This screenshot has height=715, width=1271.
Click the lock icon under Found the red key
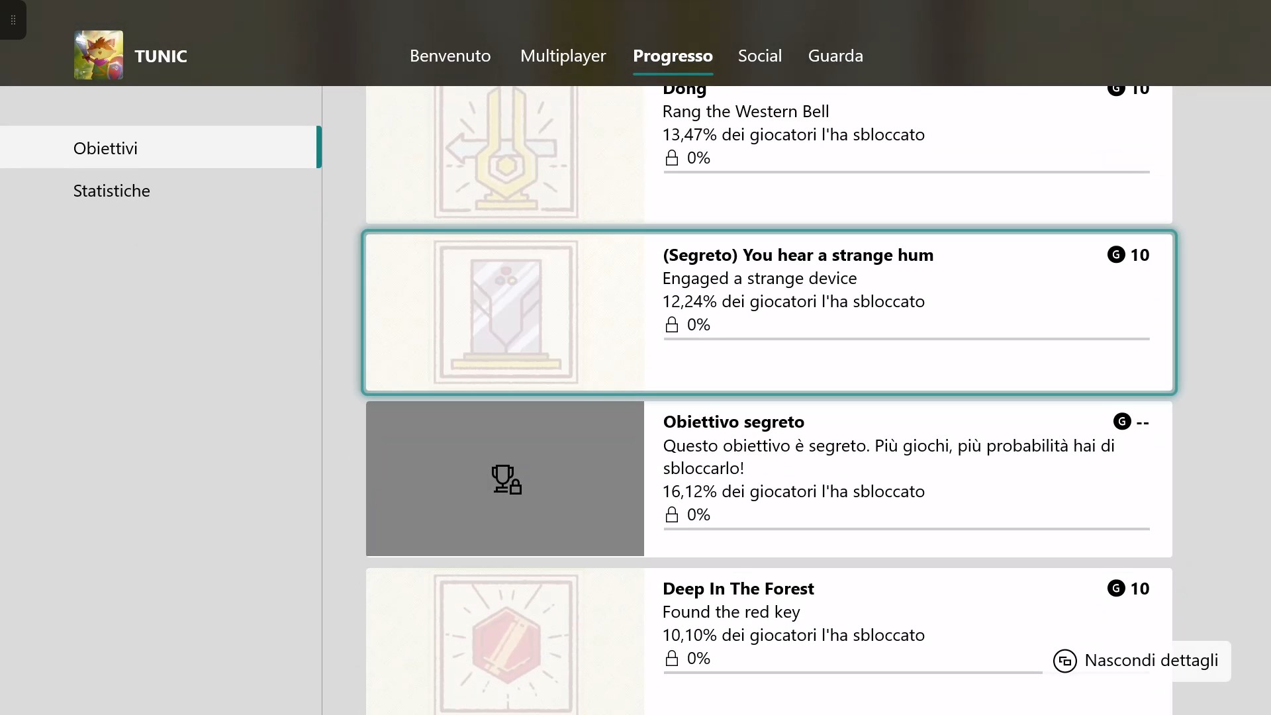coord(672,658)
